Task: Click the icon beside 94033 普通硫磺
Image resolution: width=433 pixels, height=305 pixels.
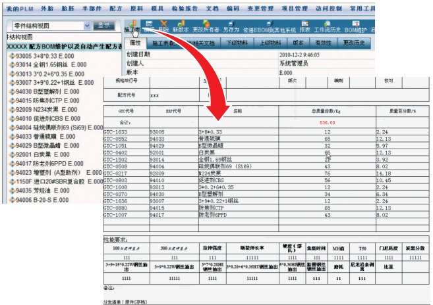Action: pos(12,137)
